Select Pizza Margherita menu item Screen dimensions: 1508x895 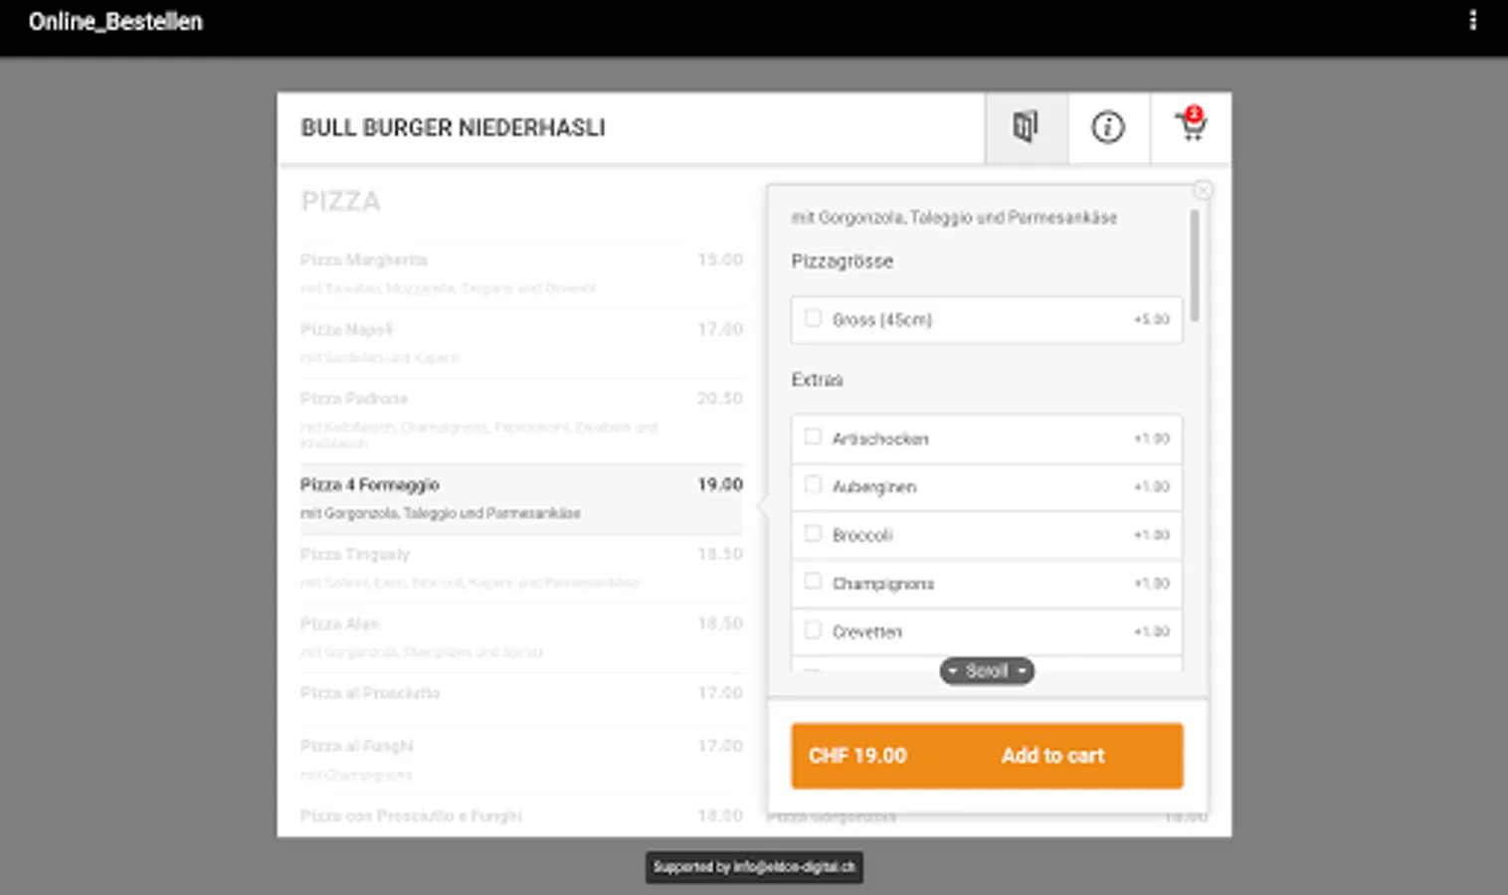(x=521, y=273)
